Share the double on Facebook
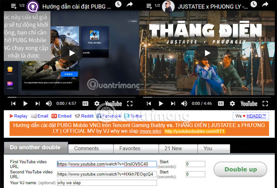The image size is (277, 188). [x=109, y=116]
